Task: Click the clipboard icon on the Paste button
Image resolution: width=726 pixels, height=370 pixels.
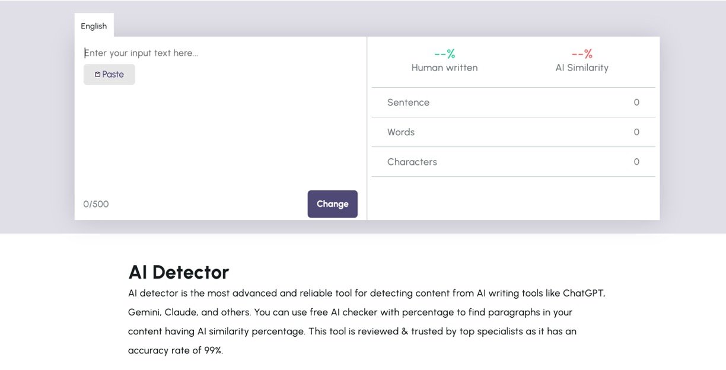Action: [x=97, y=75]
